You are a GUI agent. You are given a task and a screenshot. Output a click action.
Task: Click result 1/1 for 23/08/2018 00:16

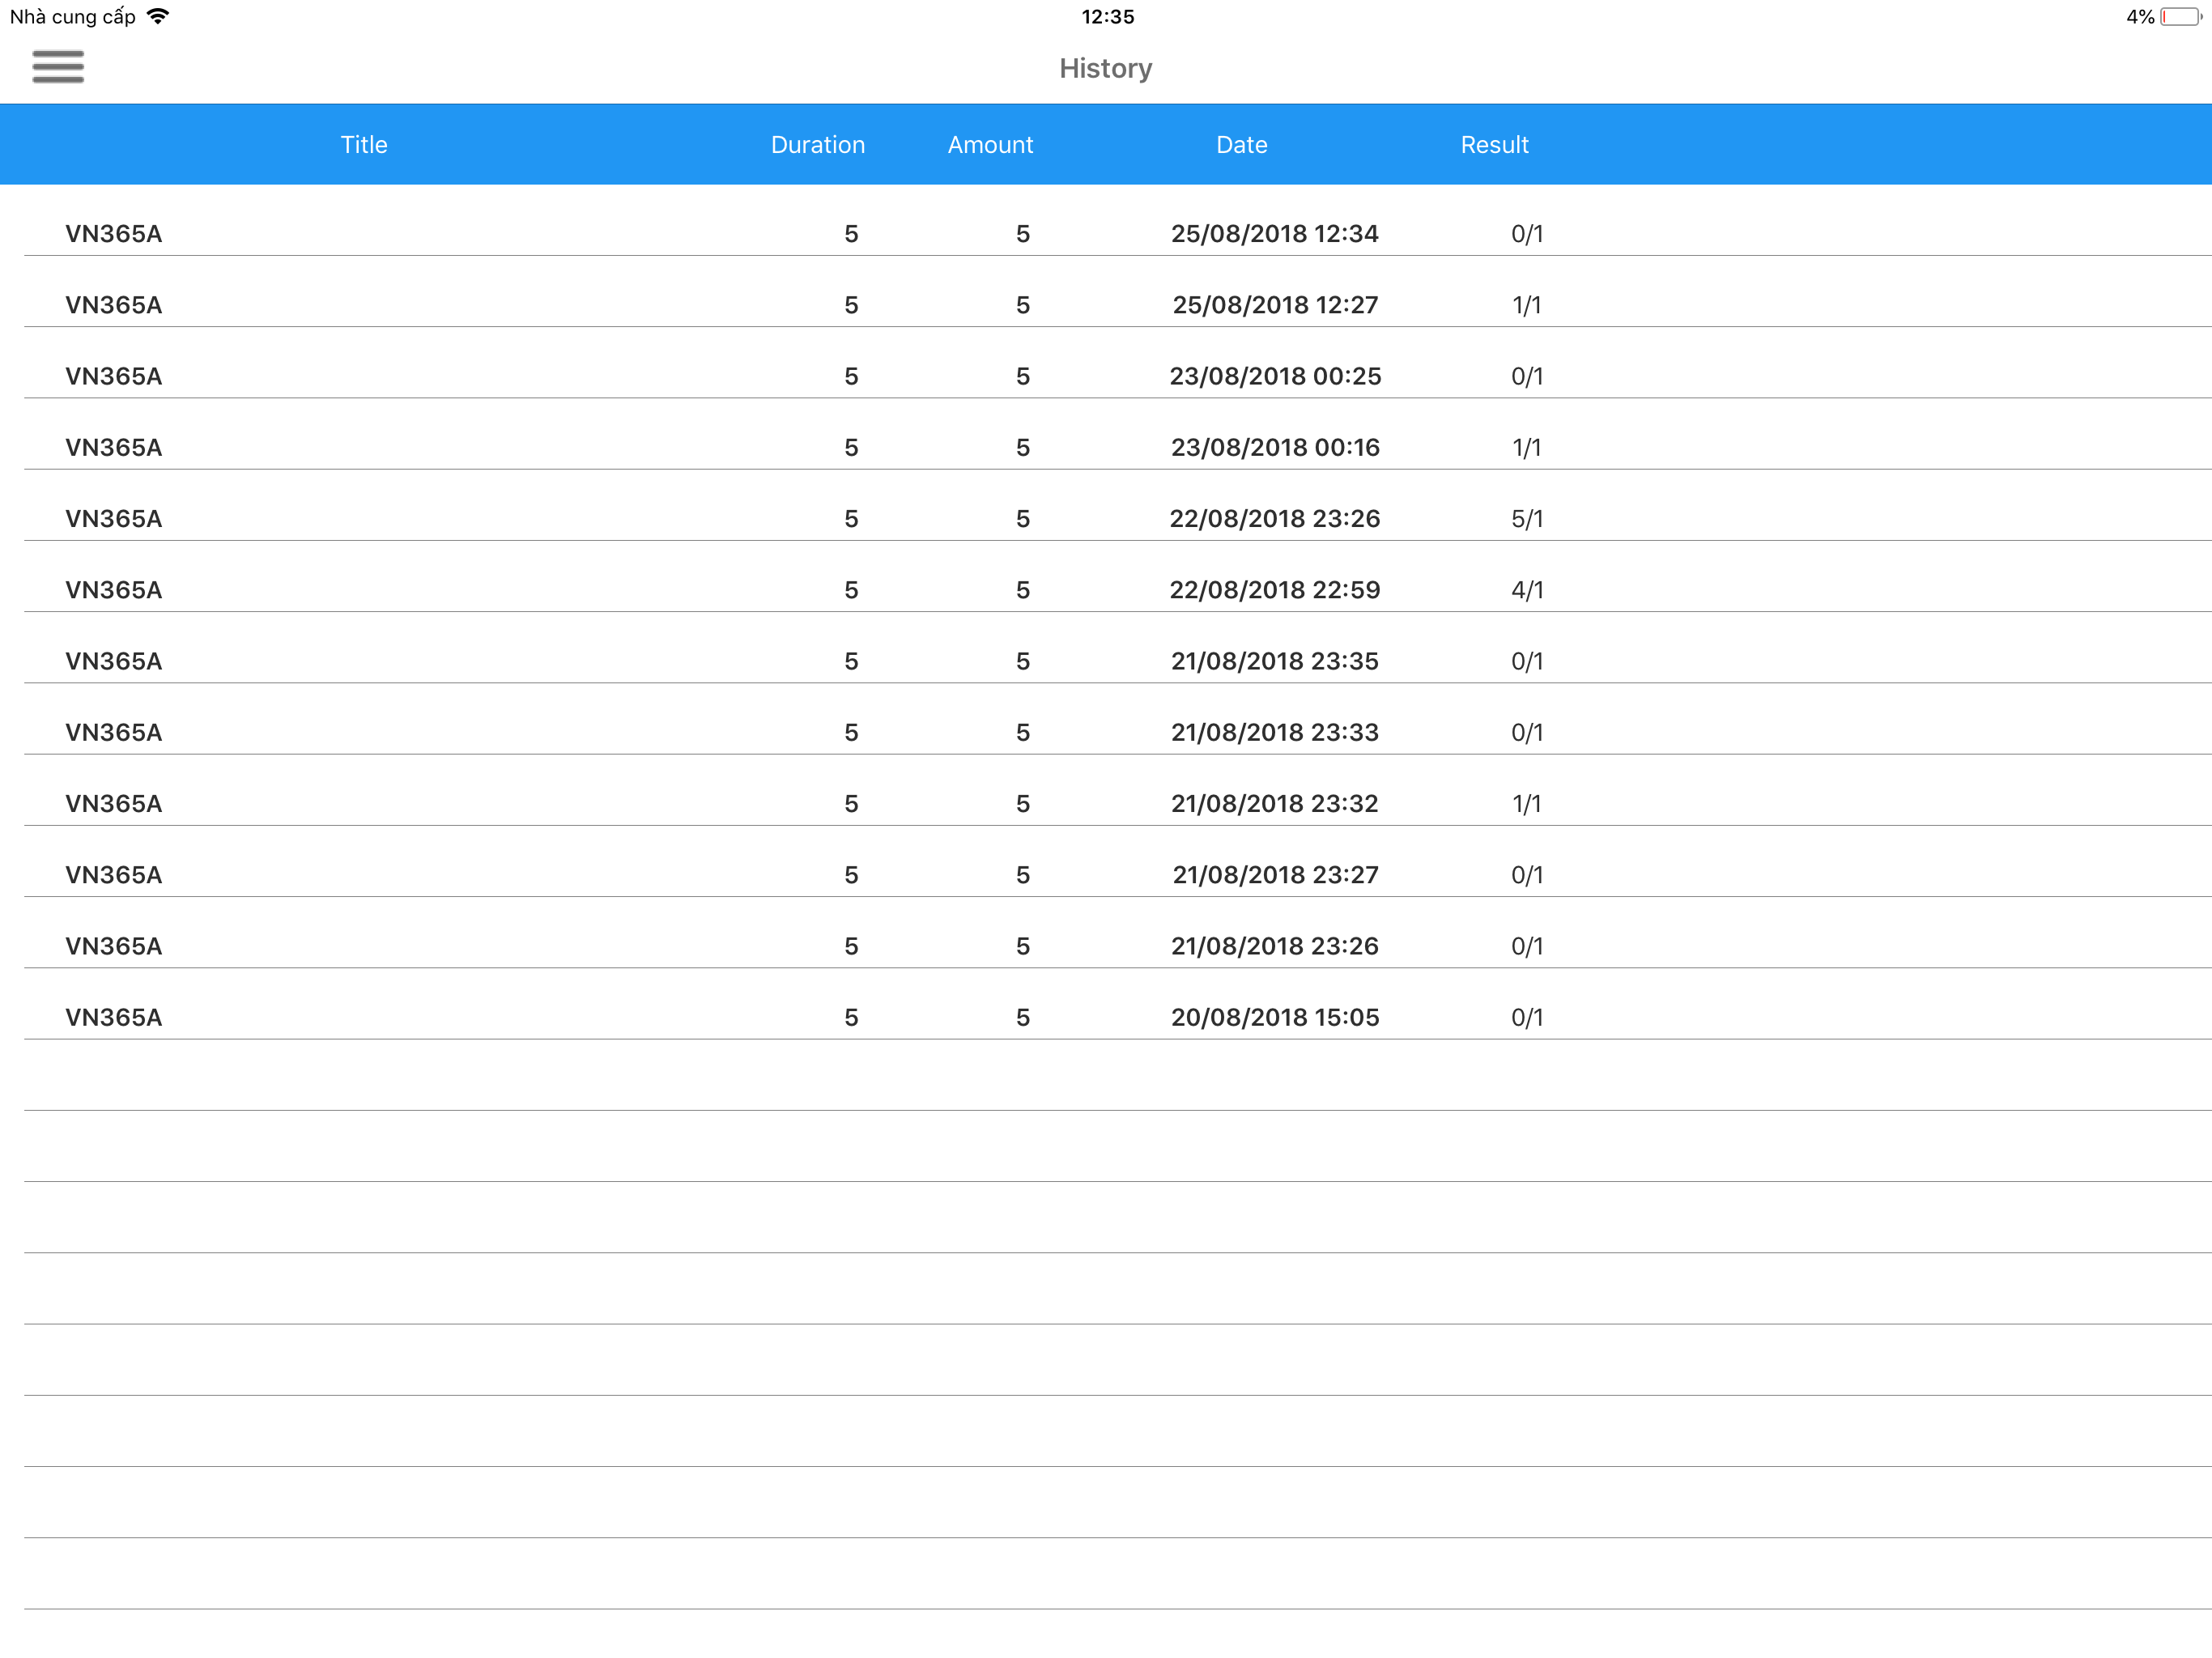(1527, 447)
